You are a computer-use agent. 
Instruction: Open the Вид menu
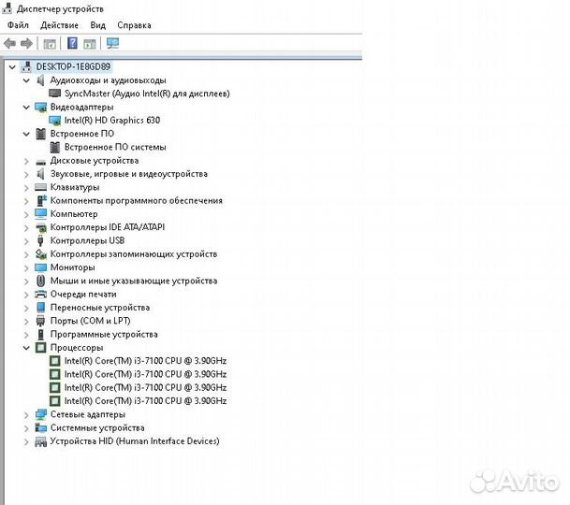pos(97,25)
